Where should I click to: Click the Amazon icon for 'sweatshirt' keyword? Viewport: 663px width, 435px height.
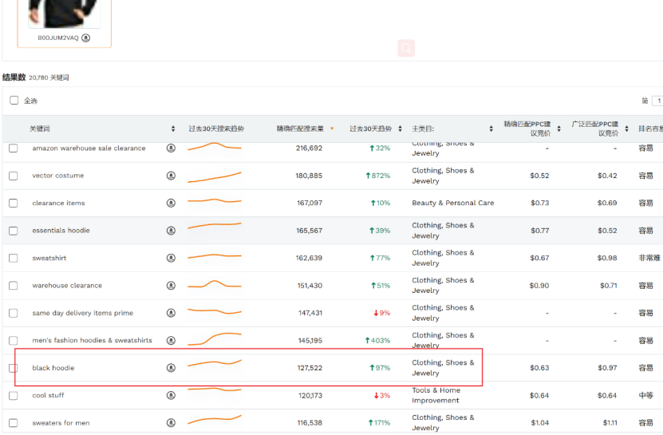171,258
